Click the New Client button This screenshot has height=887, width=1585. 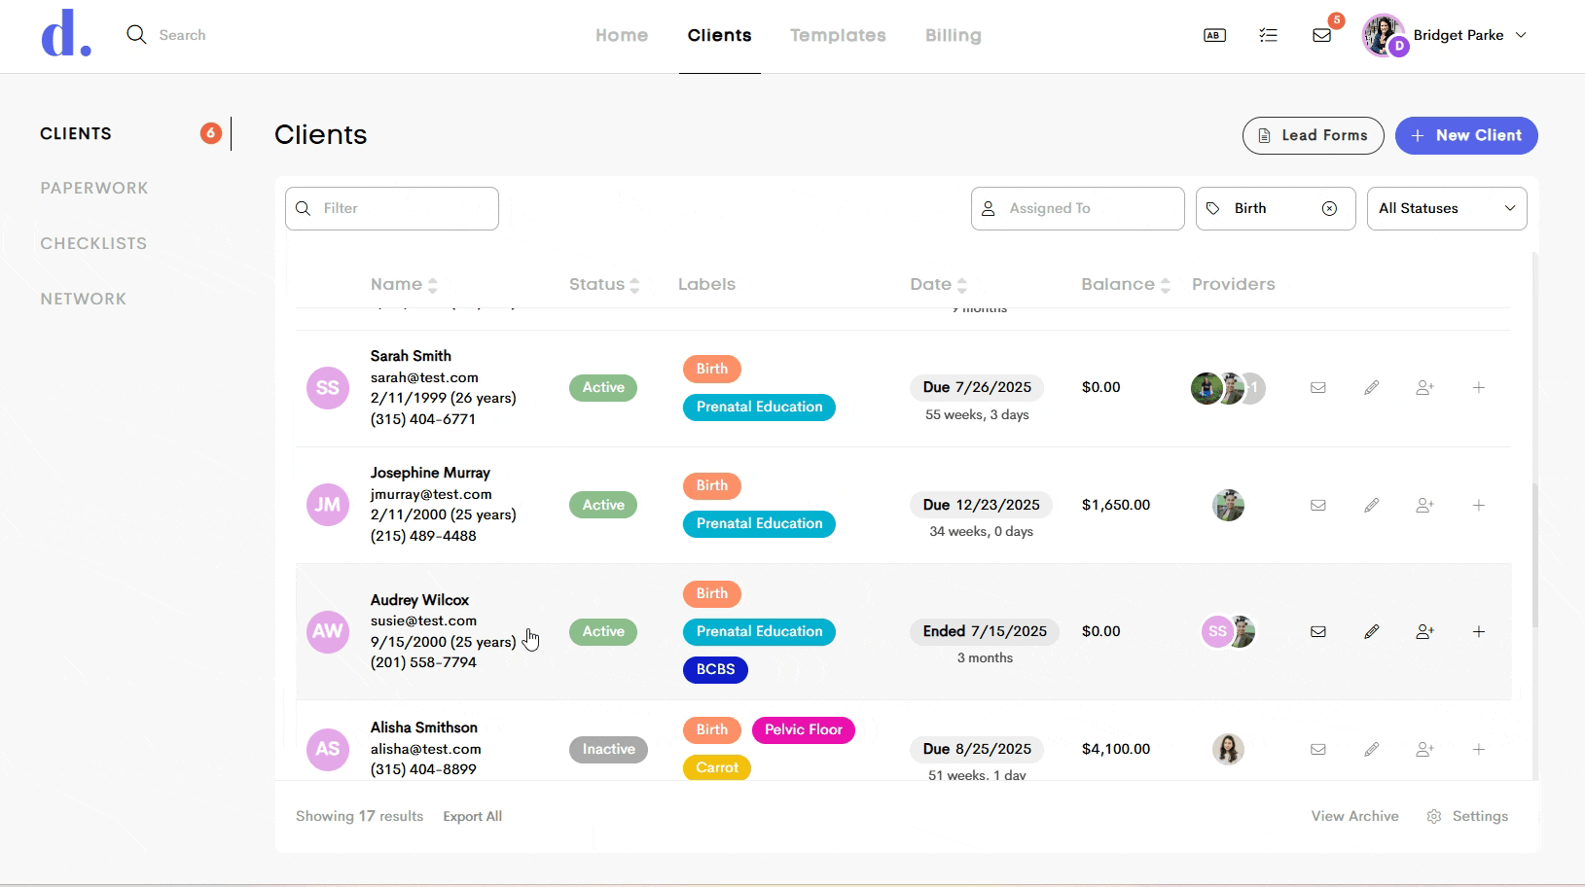1466,135
